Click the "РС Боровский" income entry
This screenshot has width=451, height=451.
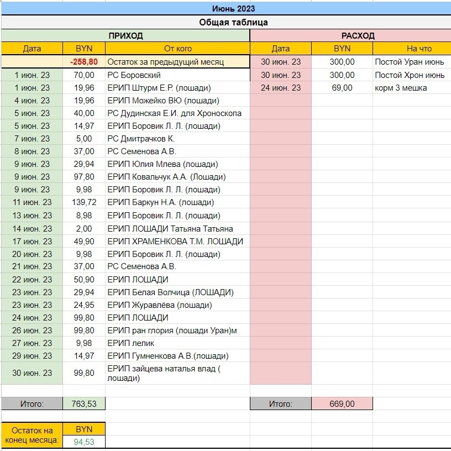click(134, 75)
